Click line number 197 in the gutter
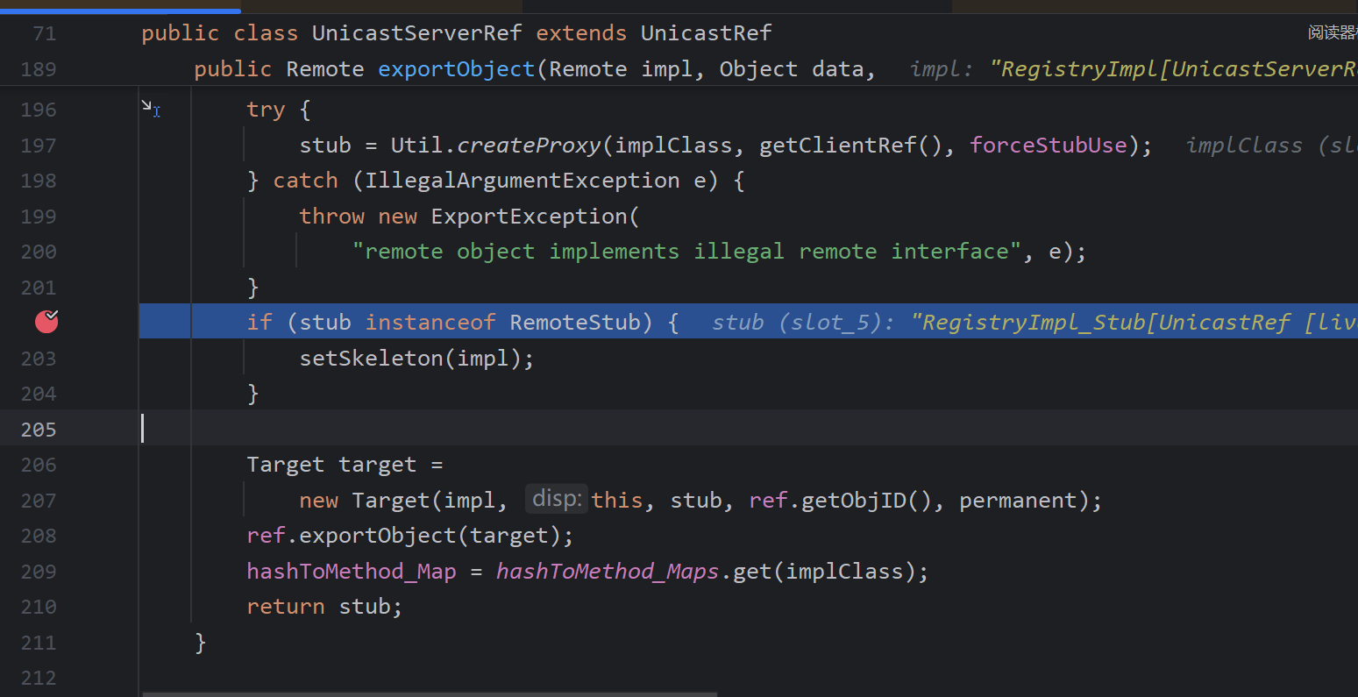This screenshot has height=697, width=1358. [39, 146]
